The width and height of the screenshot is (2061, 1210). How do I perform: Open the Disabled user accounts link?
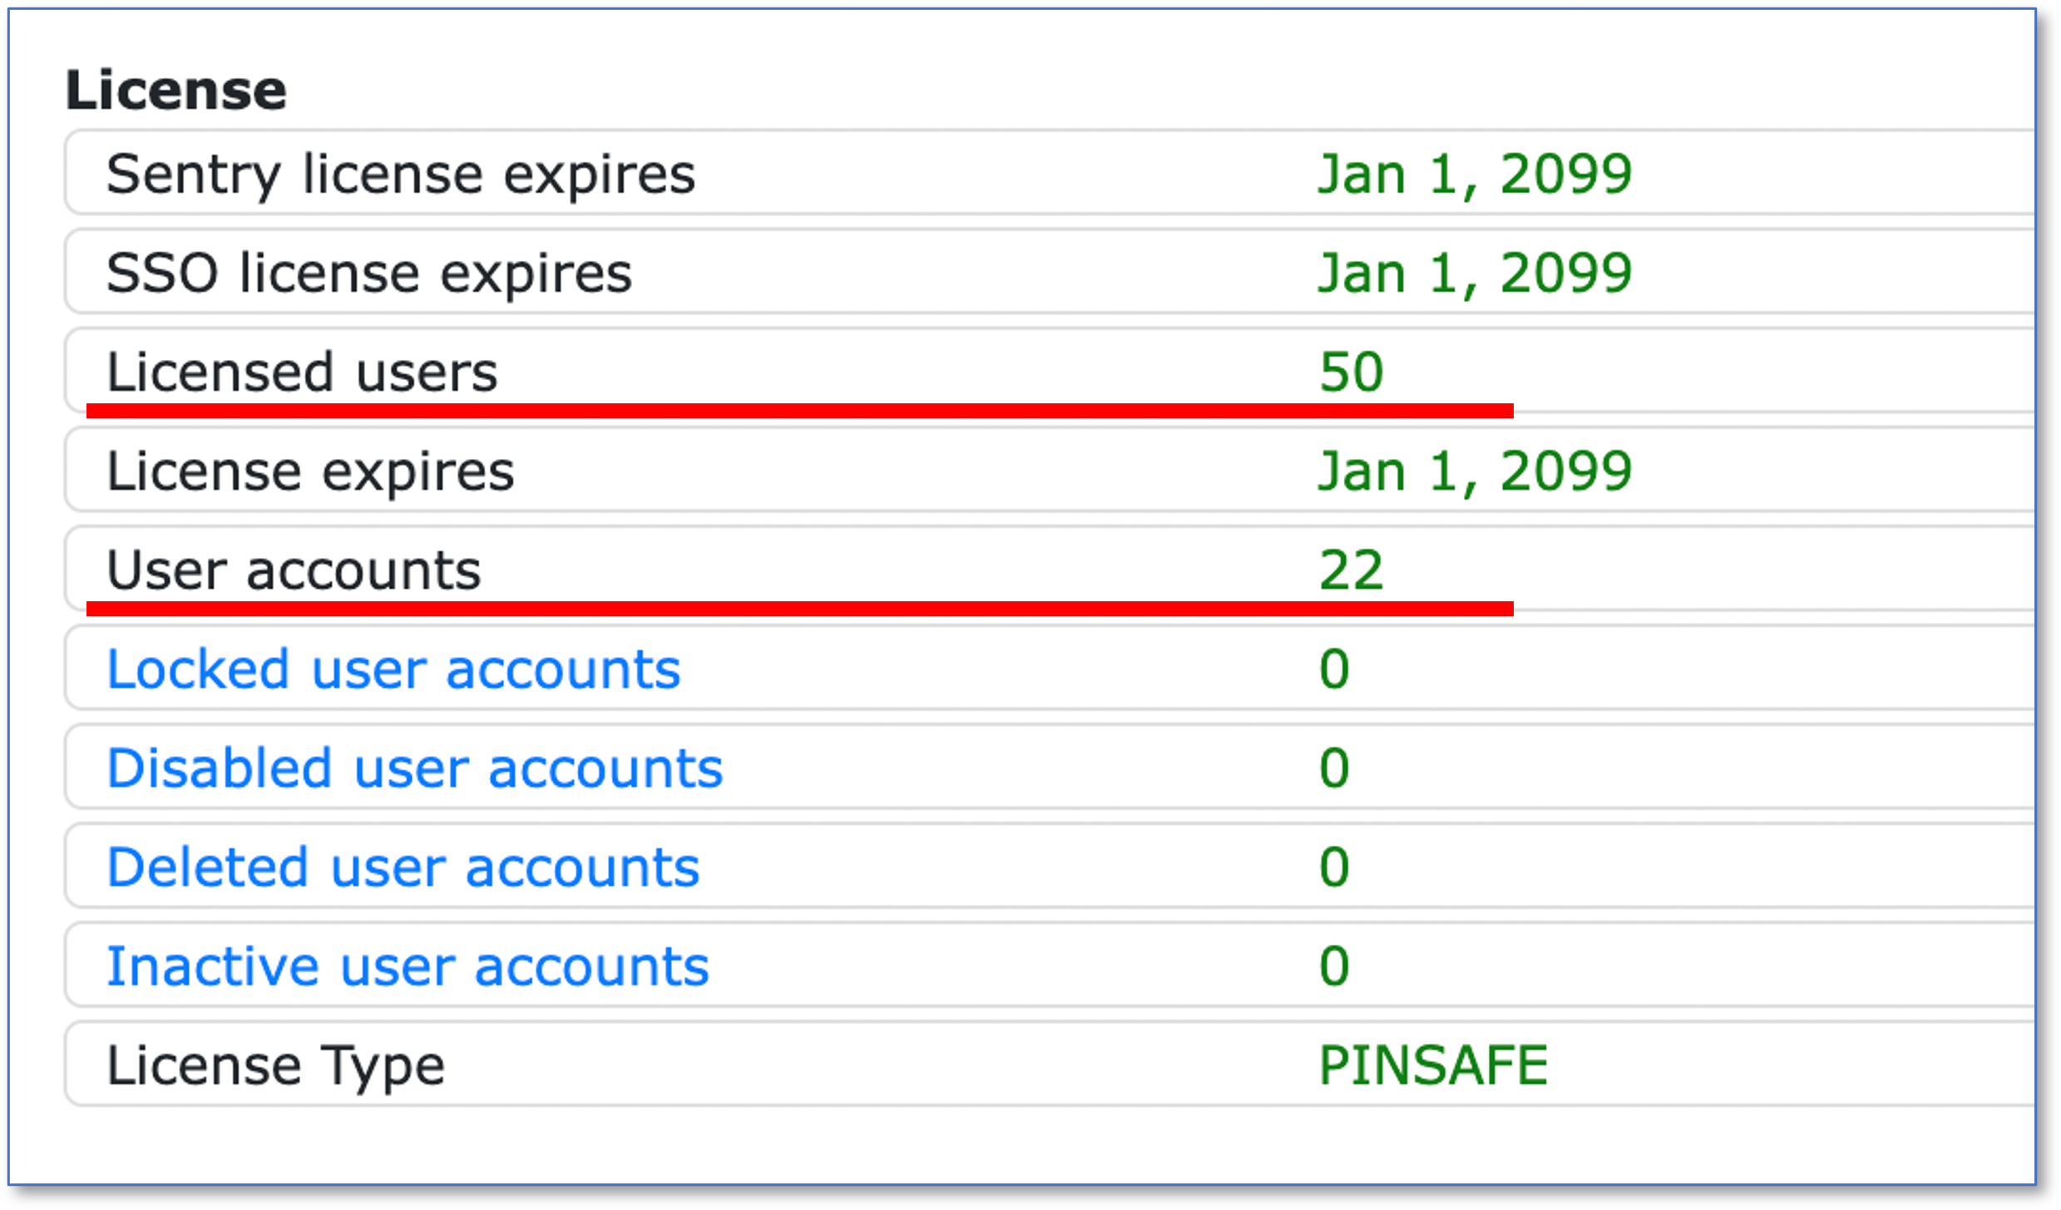click(x=414, y=768)
